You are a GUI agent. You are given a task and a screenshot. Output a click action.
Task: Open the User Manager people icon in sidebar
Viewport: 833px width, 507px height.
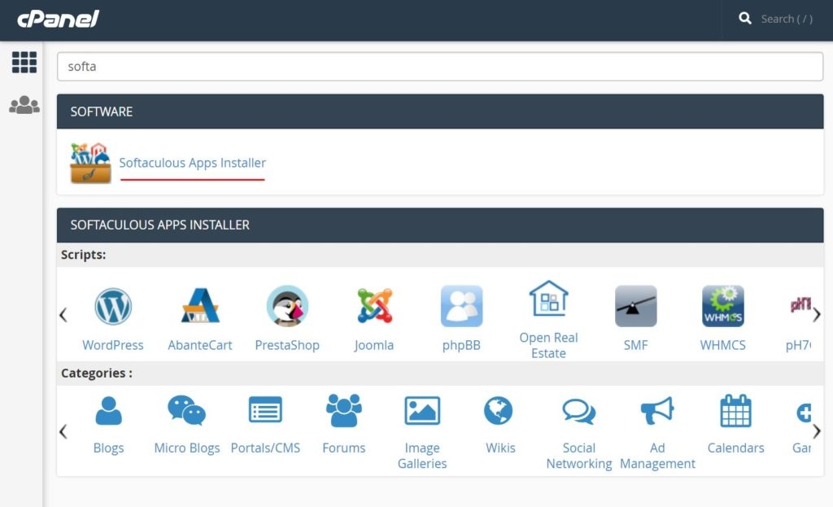24,105
